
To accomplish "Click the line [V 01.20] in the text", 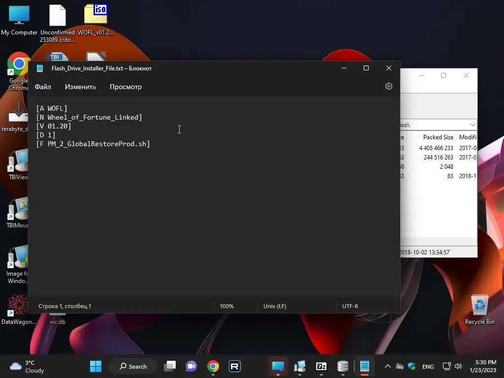I will [x=54, y=126].
